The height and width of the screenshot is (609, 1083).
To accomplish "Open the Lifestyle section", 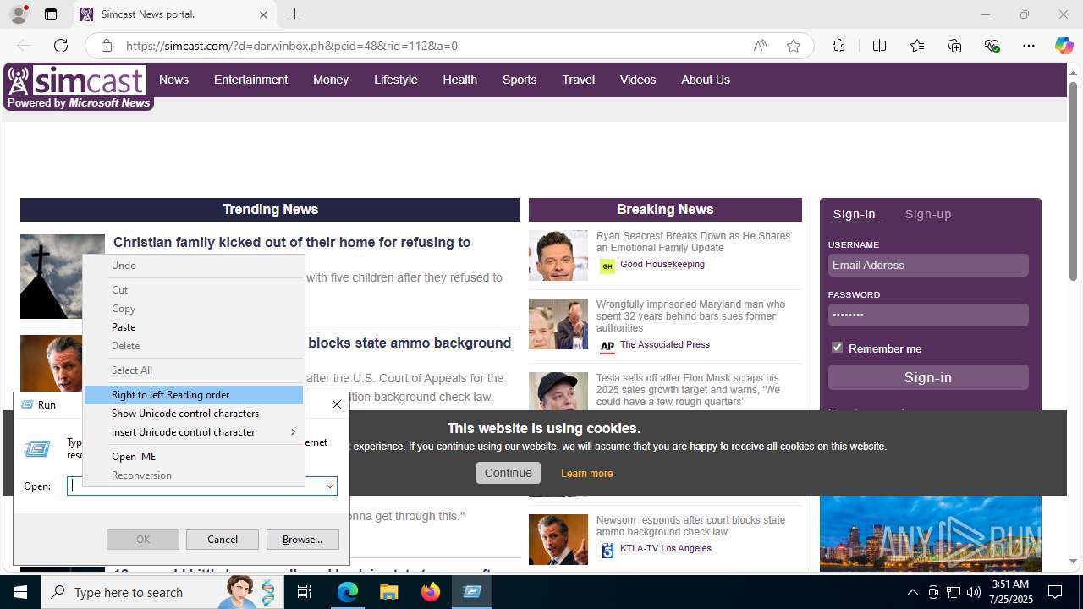I will coord(395,80).
